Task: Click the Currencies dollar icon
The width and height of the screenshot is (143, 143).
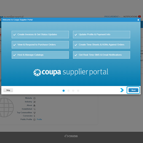Action: 34,116
